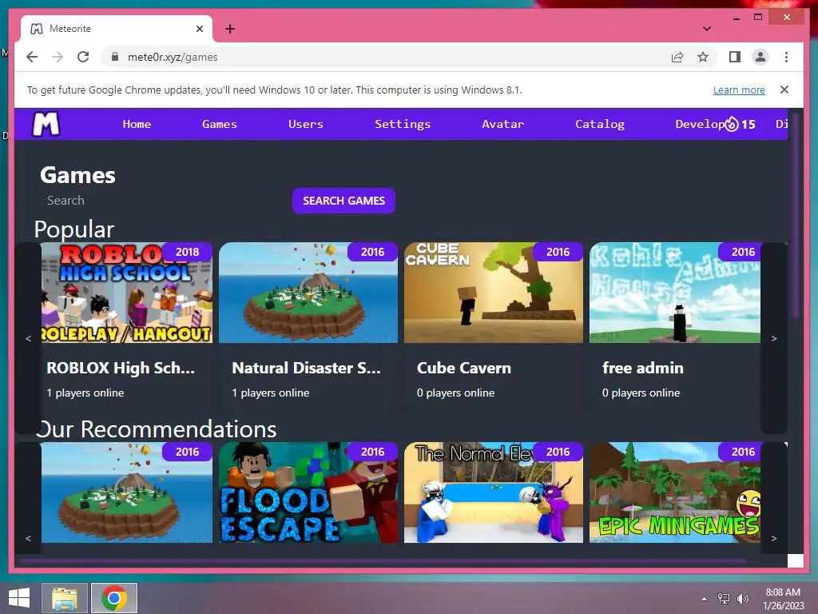Click the Cube Cavern title text
The height and width of the screenshot is (614, 818).
coord(464,368)
